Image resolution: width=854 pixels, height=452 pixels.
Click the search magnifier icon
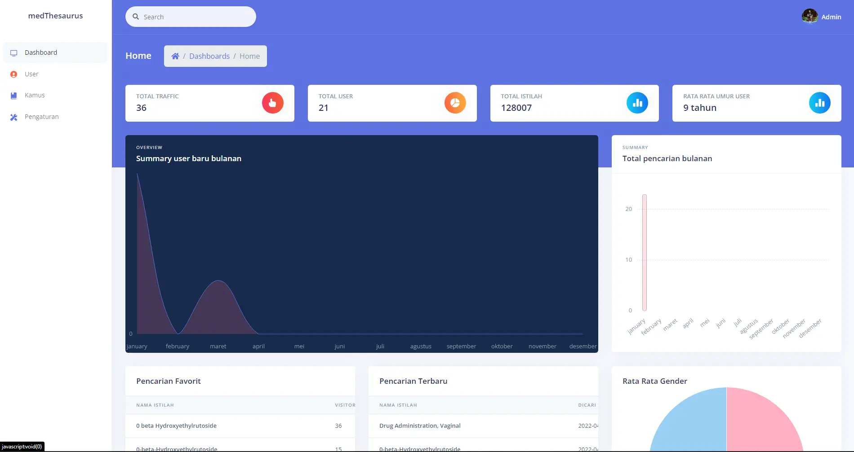click(136, 17)
